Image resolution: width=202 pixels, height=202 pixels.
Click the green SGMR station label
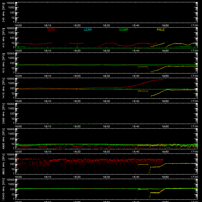point(123,30)
